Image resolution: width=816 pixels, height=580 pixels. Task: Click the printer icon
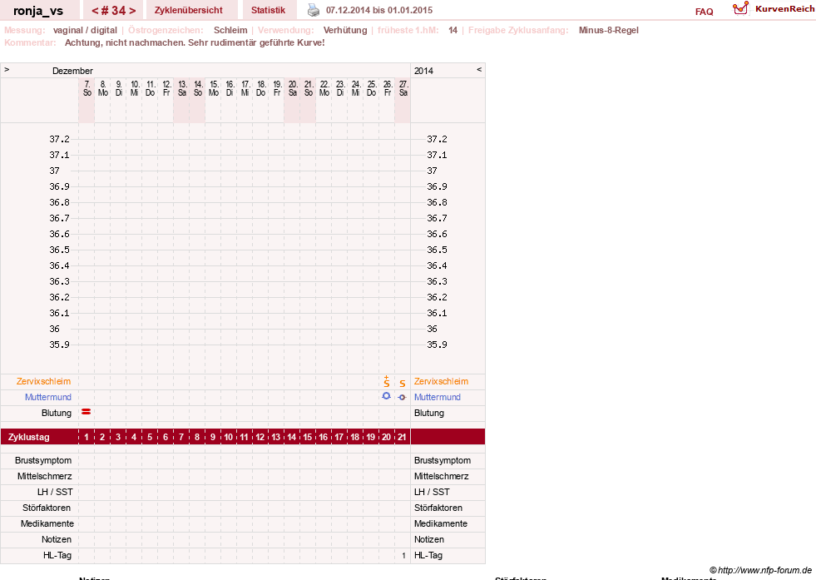(314, 10)
